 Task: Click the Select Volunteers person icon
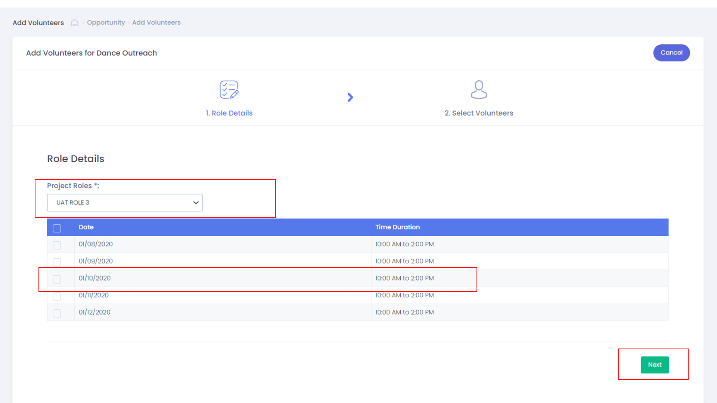click(479, 90)
